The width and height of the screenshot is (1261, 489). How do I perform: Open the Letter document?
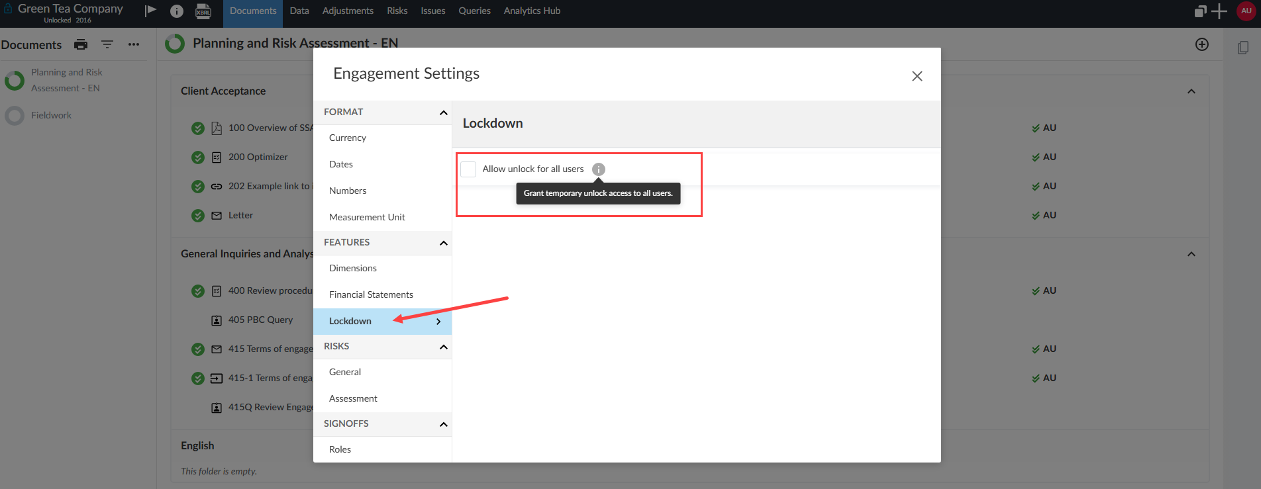coord(240,216)
